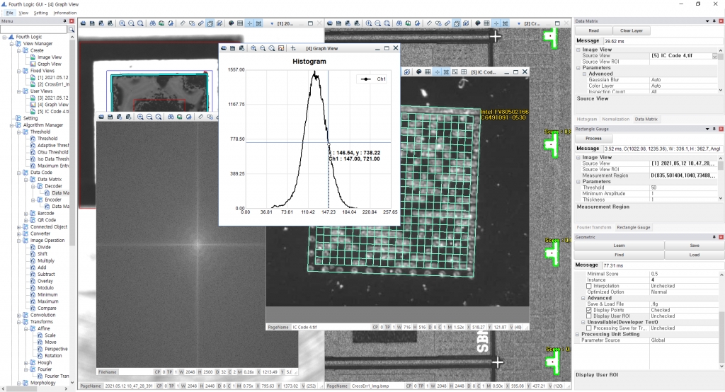Zoom in on the Graph View histogram
This screenshot has height=392, width=725.
253,48
